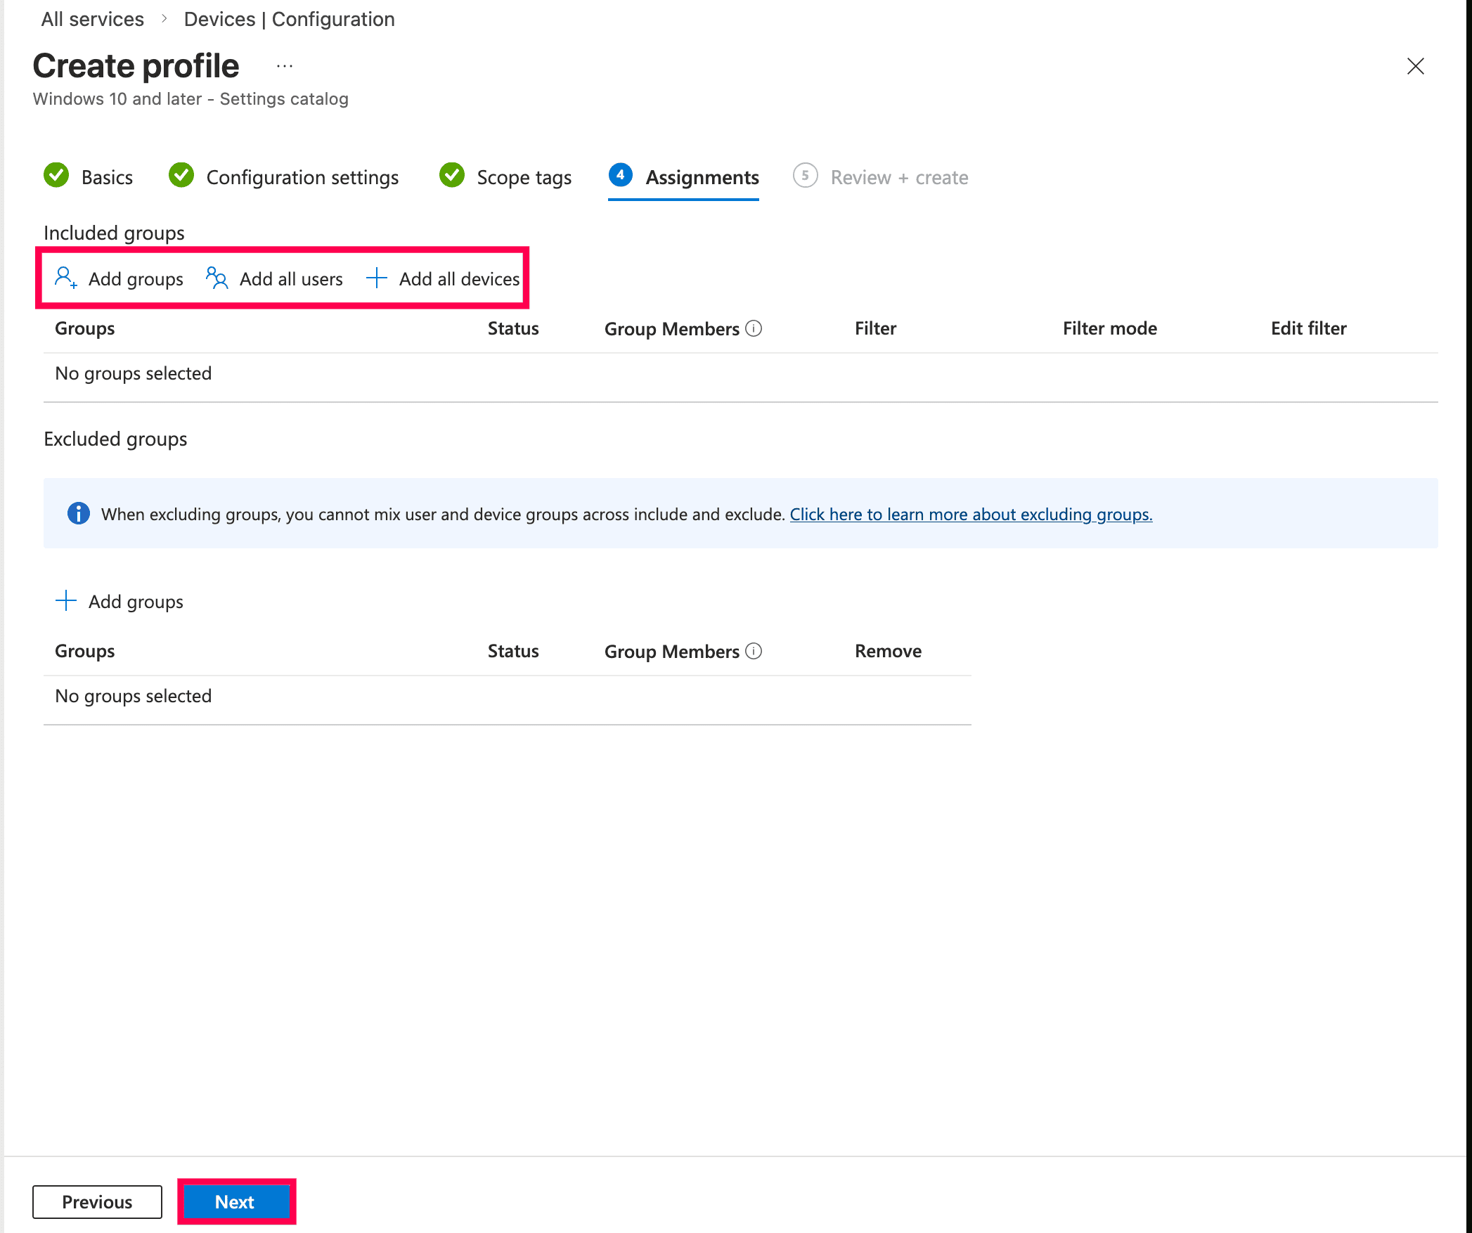Click the info icon in the excluding groups banner

point(78,514)
